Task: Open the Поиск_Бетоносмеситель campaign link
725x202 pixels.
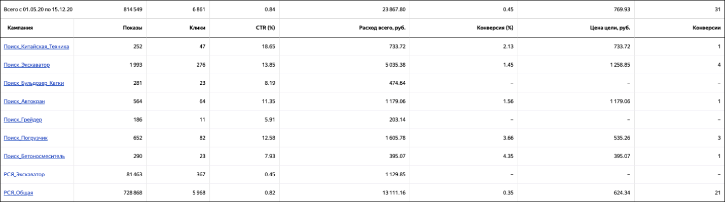Action: click(x=34, y=156)
